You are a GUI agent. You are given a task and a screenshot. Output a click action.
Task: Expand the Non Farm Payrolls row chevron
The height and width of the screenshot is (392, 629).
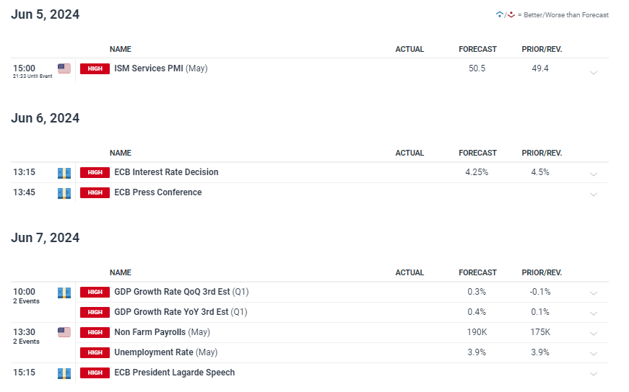click(x=594, y=334)
